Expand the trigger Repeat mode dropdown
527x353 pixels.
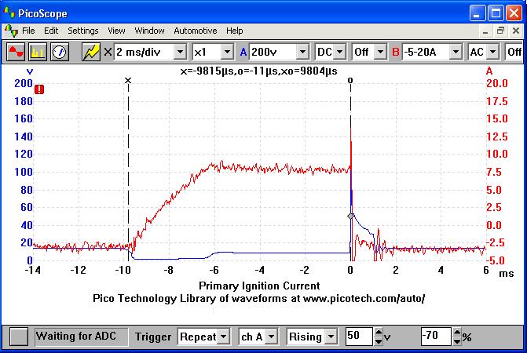click(x=223, y=337)
